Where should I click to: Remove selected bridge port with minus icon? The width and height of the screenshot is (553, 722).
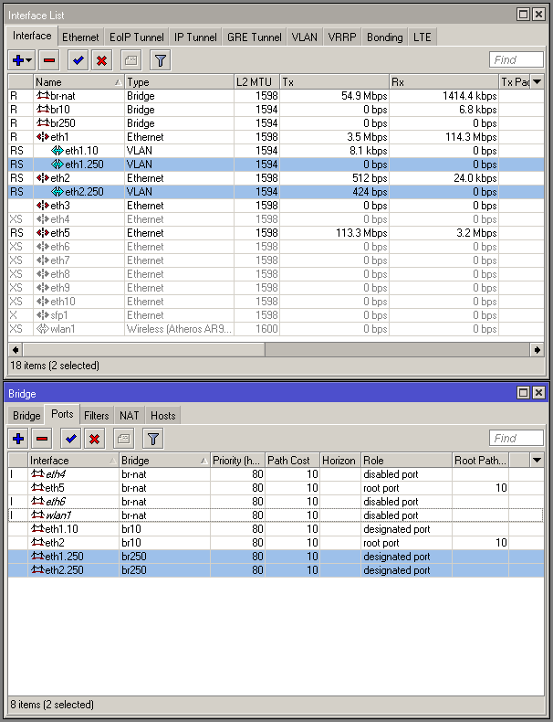[x=42, y=439]
